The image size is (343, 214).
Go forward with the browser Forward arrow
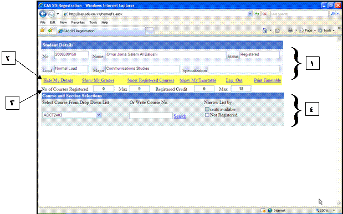[x=51, y=14]
